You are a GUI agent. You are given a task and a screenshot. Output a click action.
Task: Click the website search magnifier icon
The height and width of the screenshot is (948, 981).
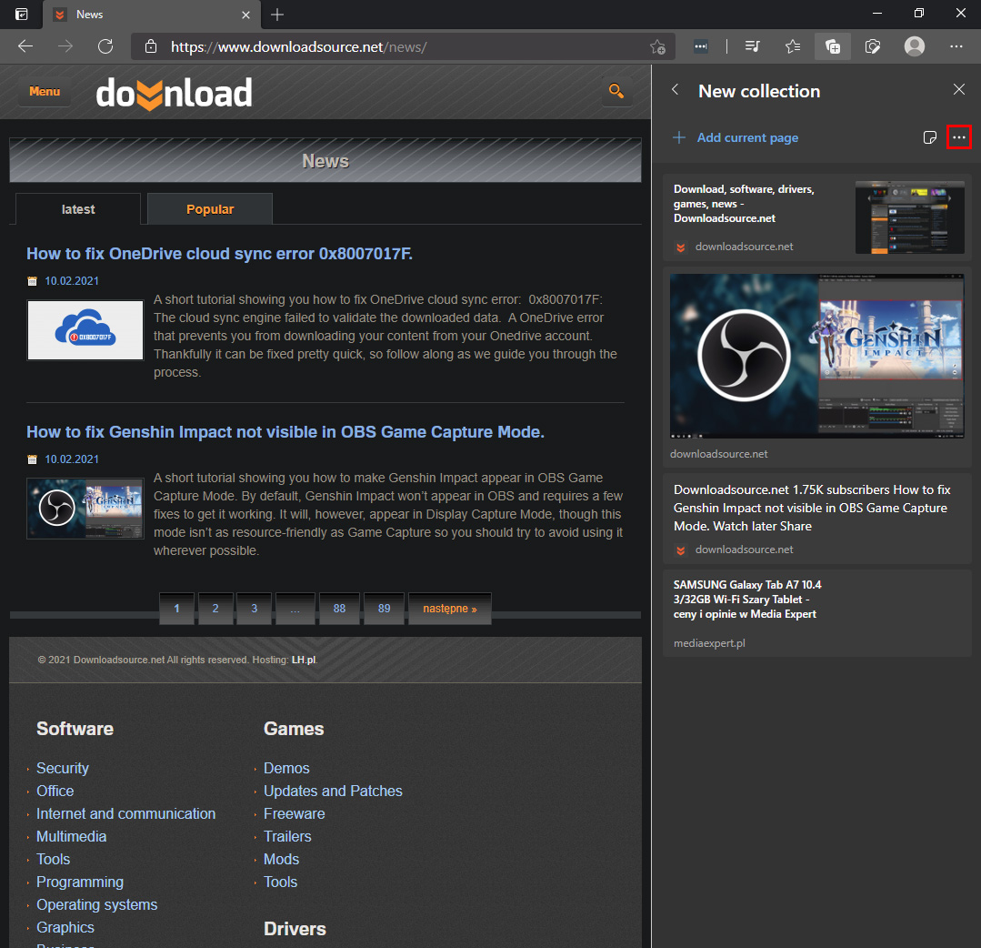616,91
